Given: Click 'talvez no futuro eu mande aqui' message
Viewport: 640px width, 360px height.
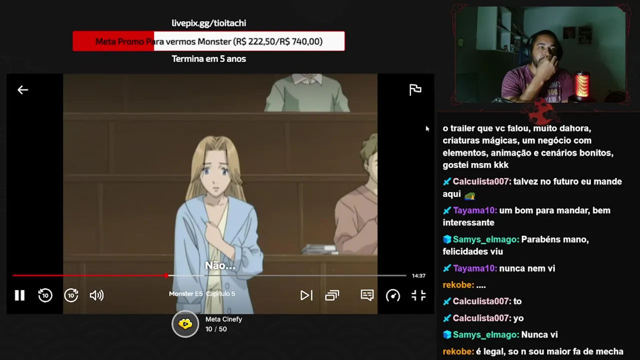Looking at the screenshot, I should pos(532,188).
